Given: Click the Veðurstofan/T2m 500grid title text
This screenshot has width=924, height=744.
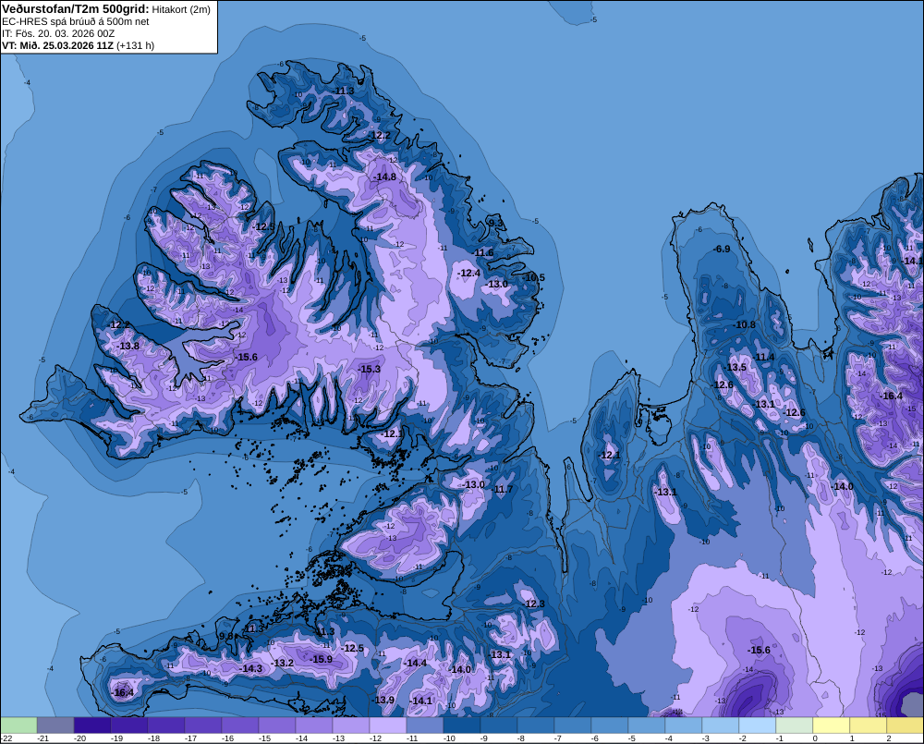Looking at the screenshot, I should coord(76,9).
